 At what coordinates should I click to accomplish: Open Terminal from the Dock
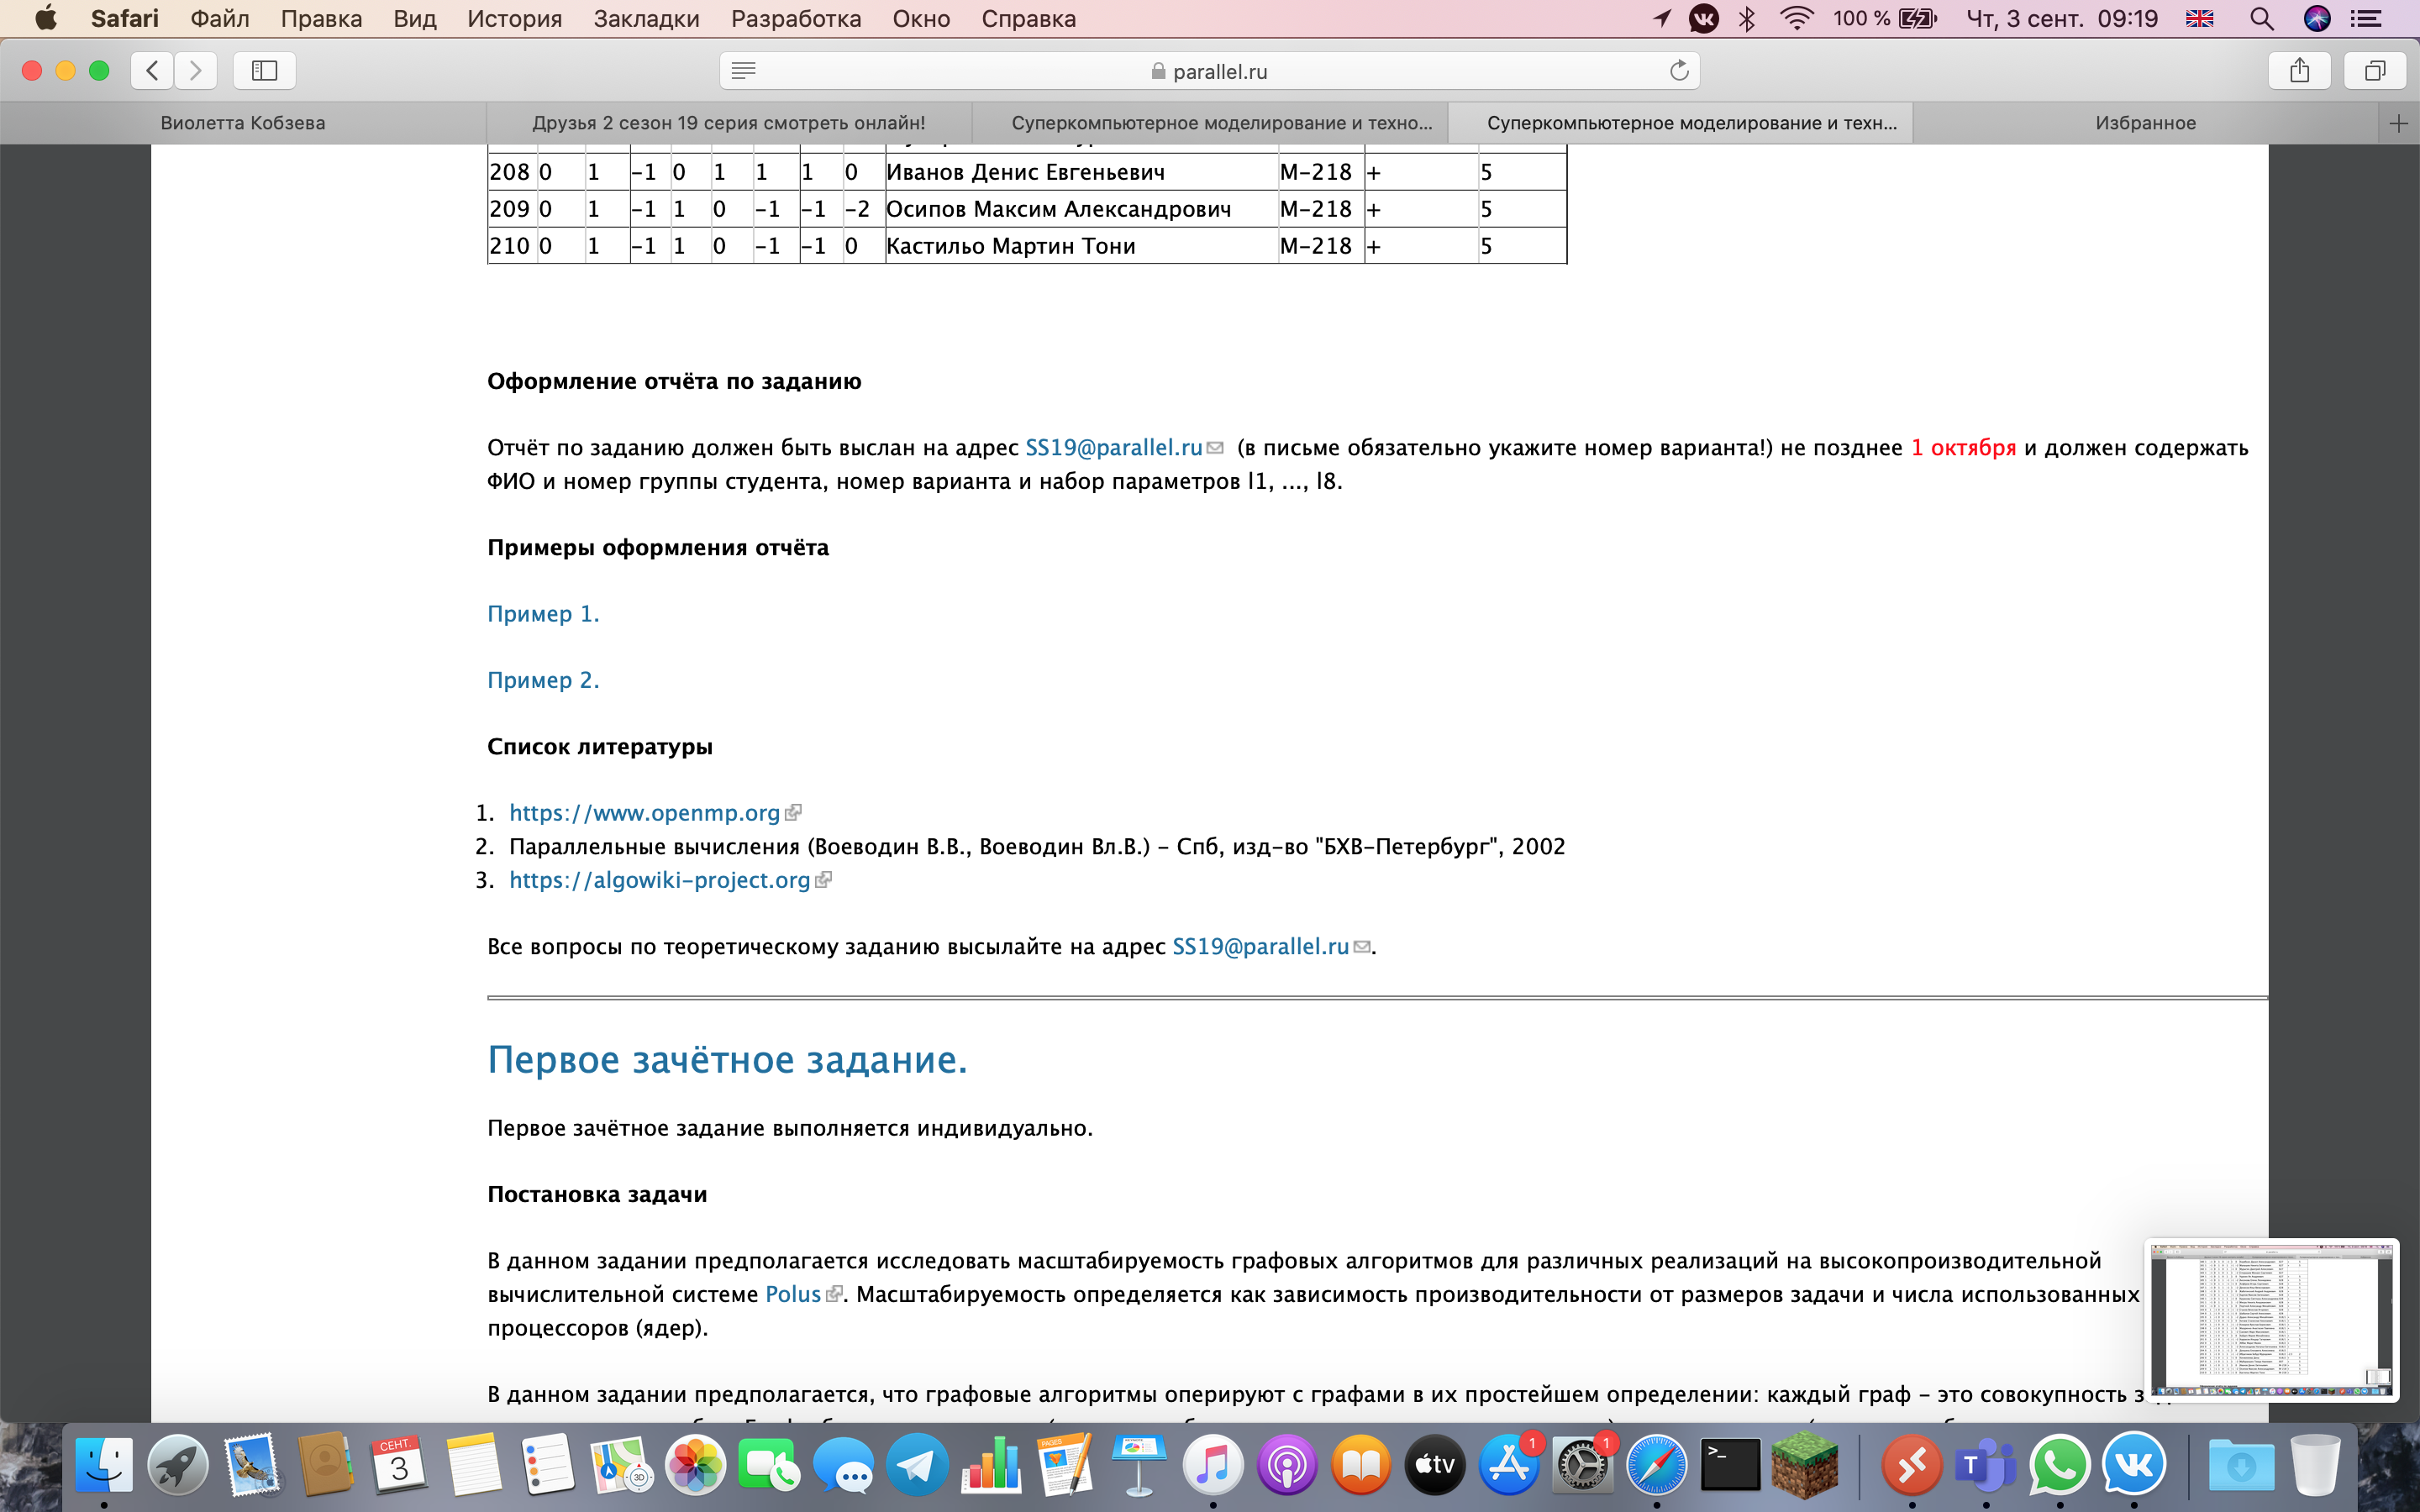[x=1731, y=1466]
